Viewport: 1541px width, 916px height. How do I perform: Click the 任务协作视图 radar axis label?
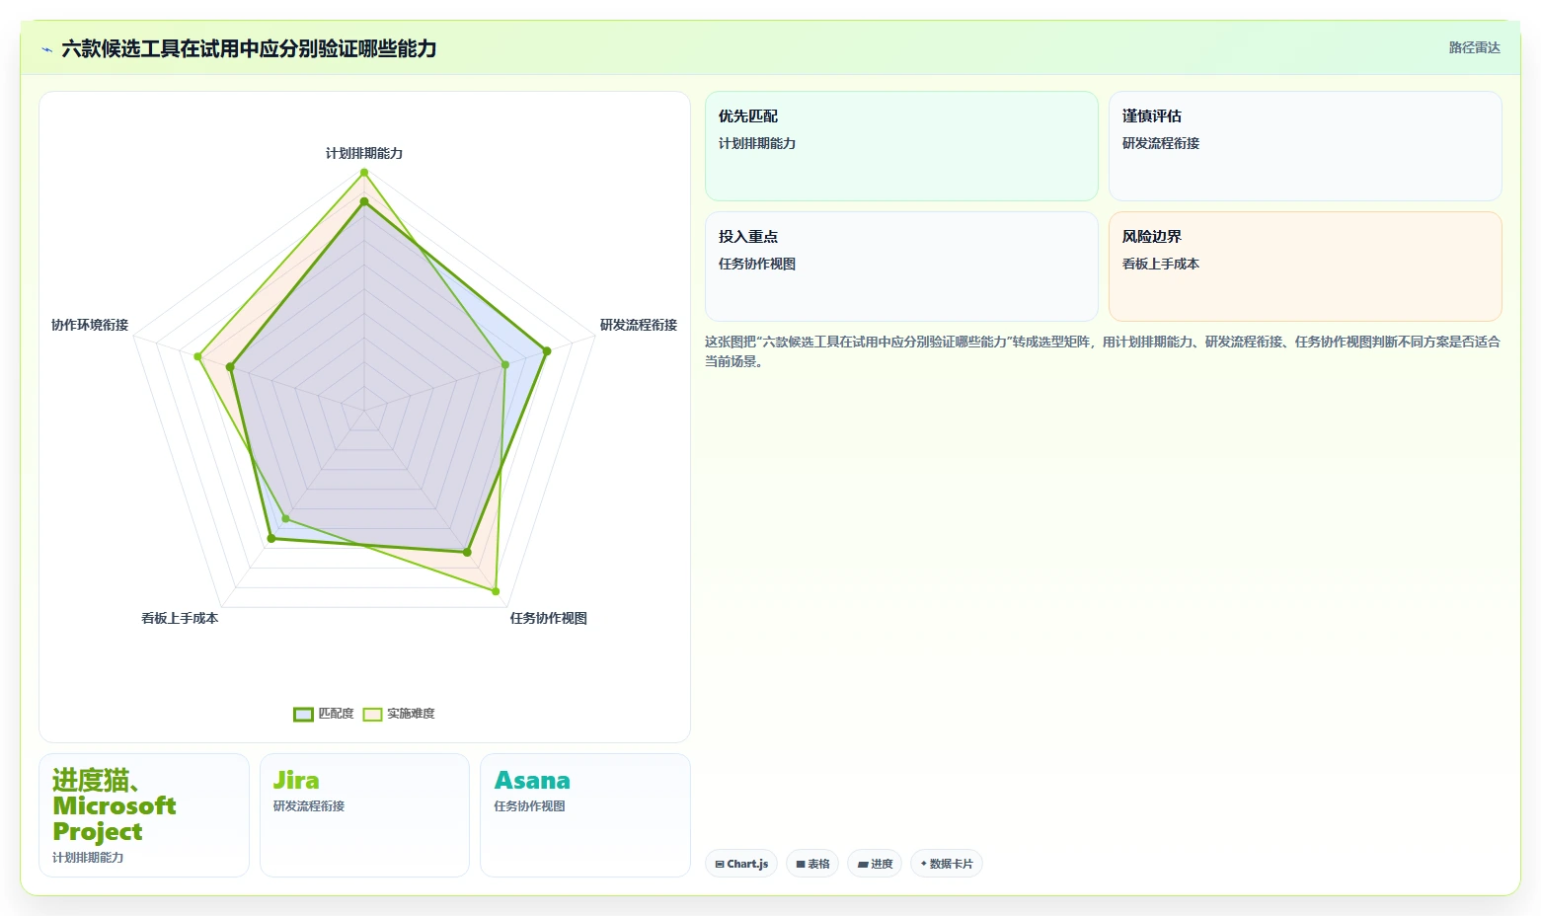pyautogui.click(x=549, y=618)
